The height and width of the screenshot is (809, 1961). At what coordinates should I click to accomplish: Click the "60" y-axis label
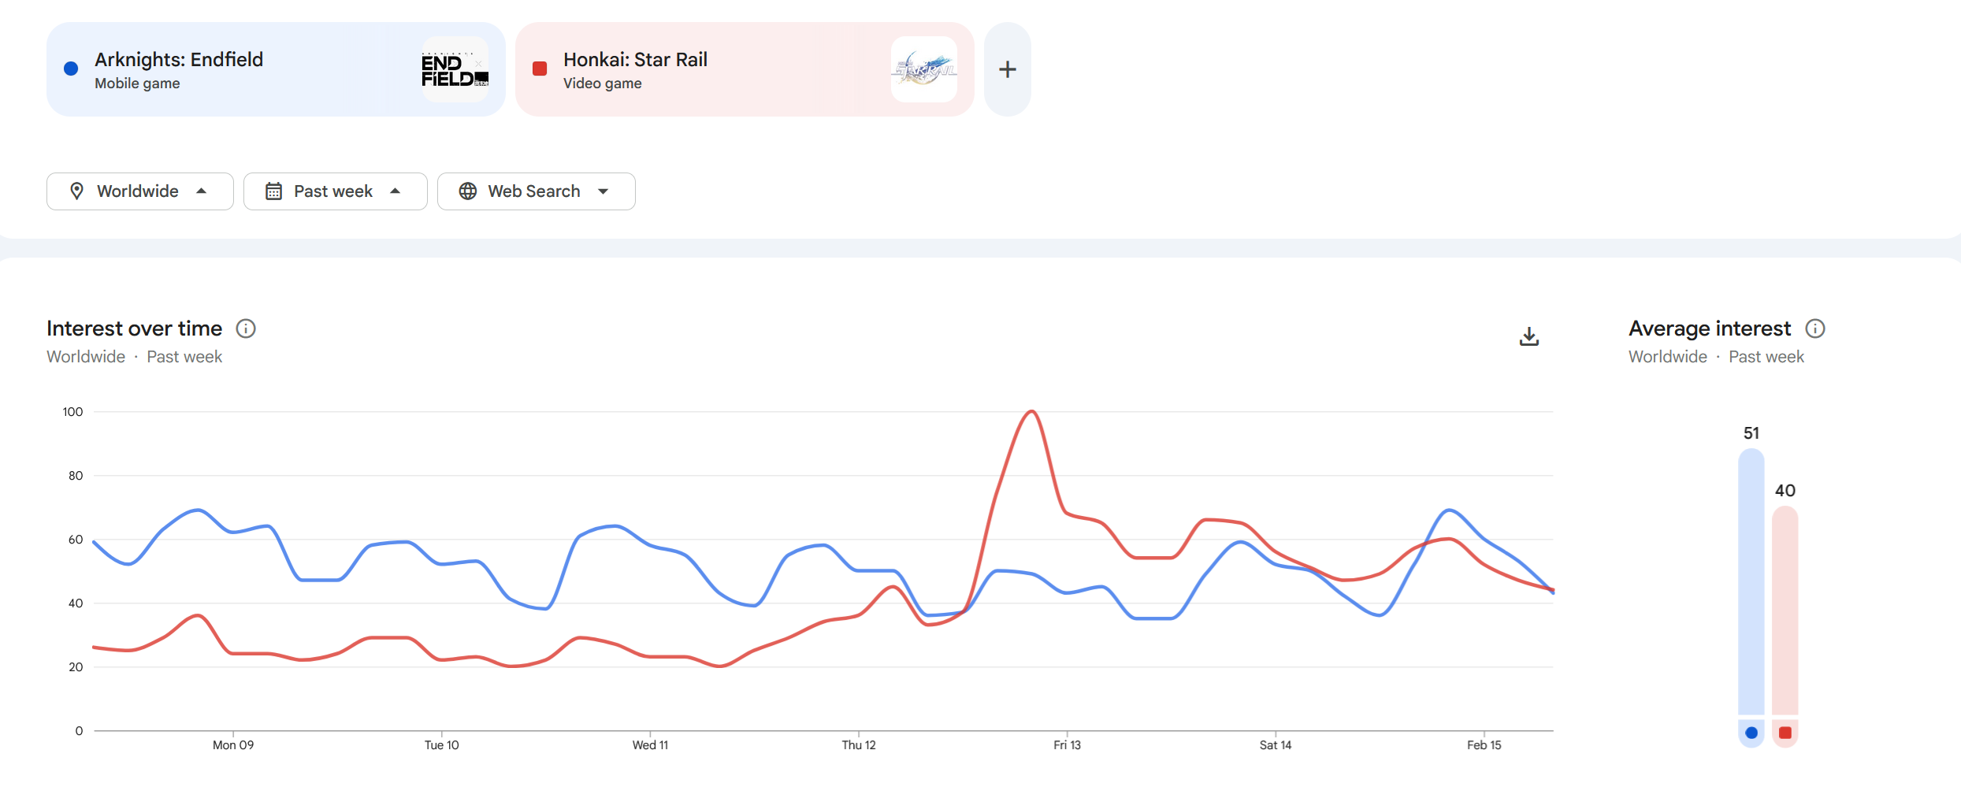[x=76, y=540]
